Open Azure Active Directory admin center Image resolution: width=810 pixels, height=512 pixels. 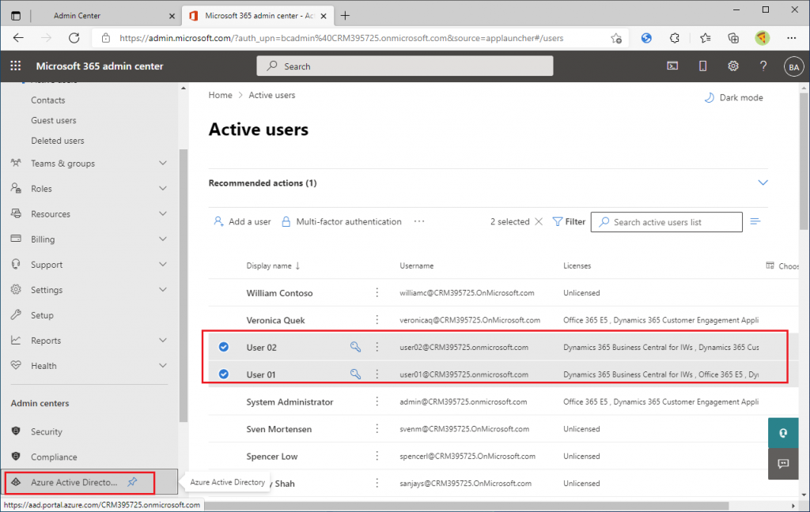74,482
